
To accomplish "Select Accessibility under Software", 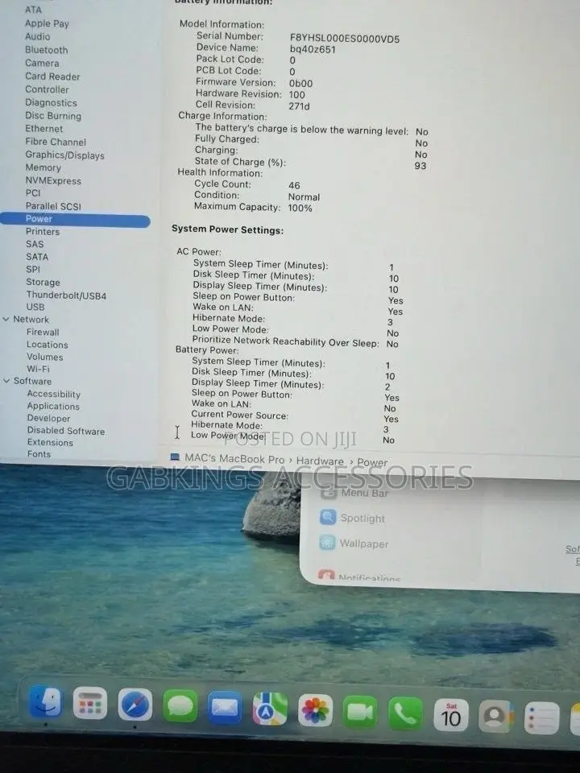I will point(54,394).
